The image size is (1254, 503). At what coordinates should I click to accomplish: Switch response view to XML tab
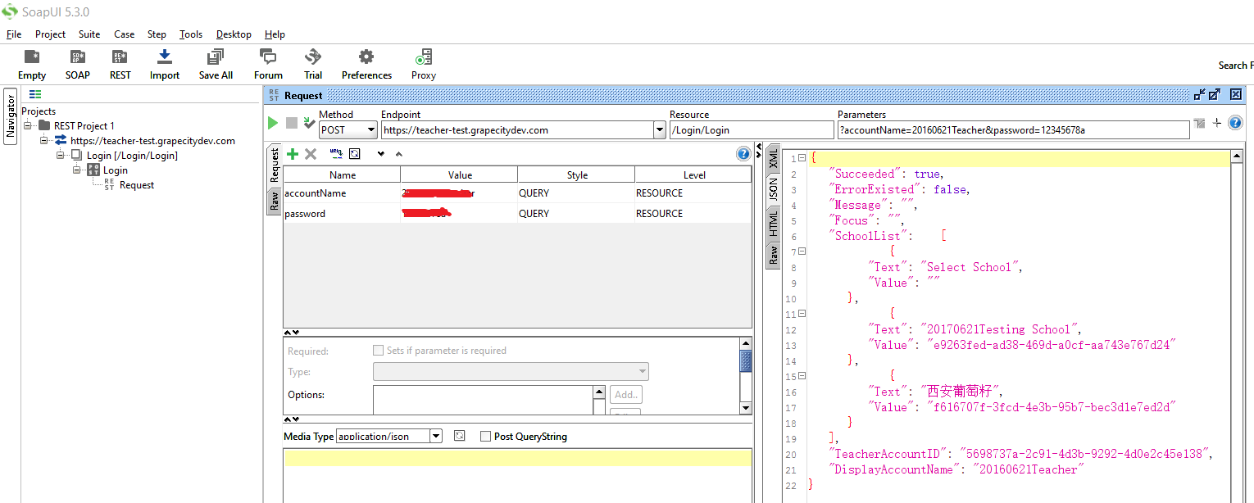click(x=774, y=158)
